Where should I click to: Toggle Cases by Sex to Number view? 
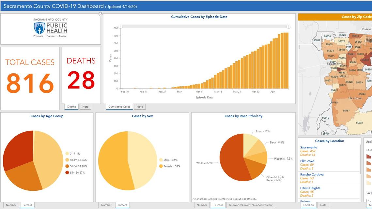[106, 205]
